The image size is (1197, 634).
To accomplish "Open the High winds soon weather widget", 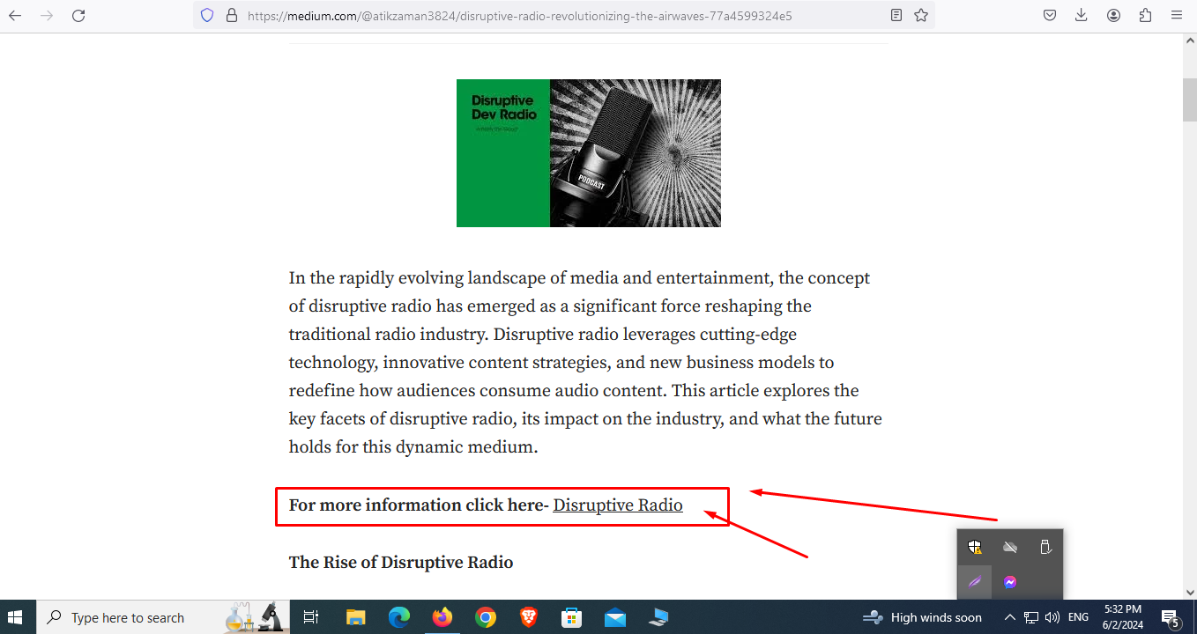I will point(922,617).
